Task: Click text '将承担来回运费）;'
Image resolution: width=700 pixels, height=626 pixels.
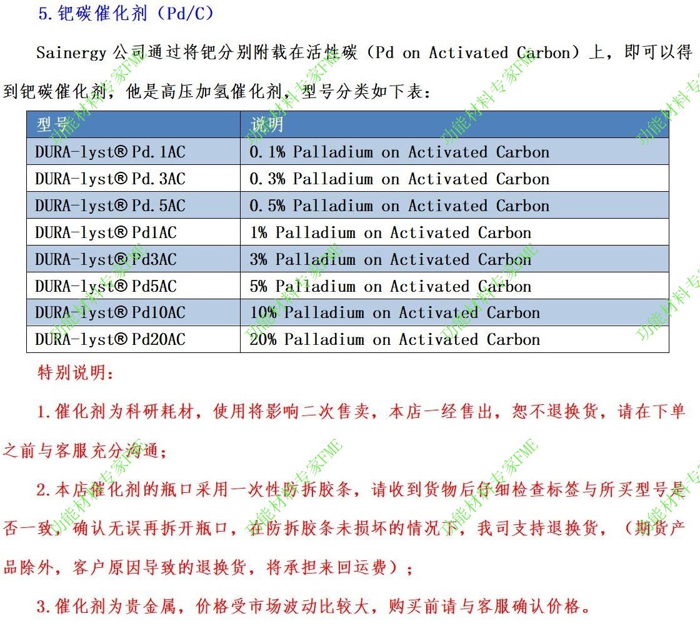Action: (x=340, y=567)
